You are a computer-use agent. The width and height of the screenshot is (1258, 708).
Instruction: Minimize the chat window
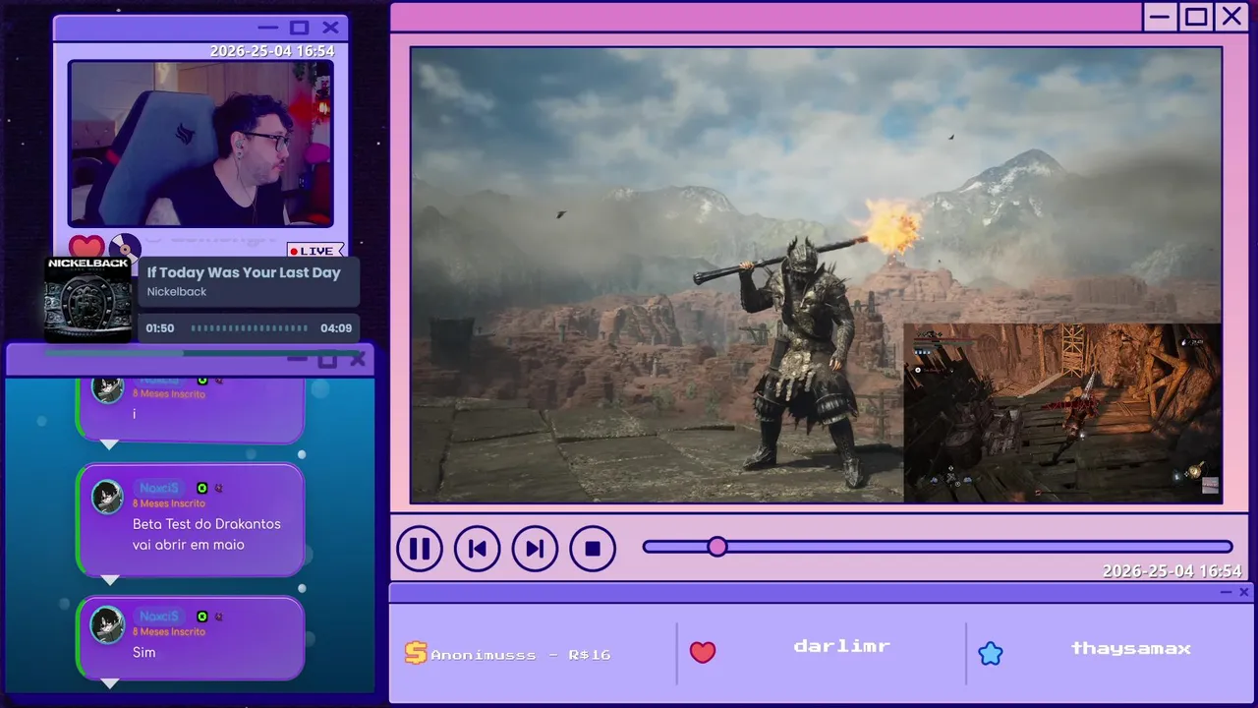(297, 359)
